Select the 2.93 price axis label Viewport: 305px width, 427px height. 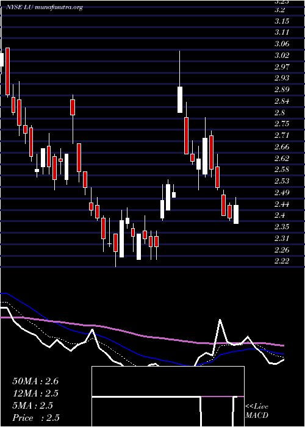(282, 78)
